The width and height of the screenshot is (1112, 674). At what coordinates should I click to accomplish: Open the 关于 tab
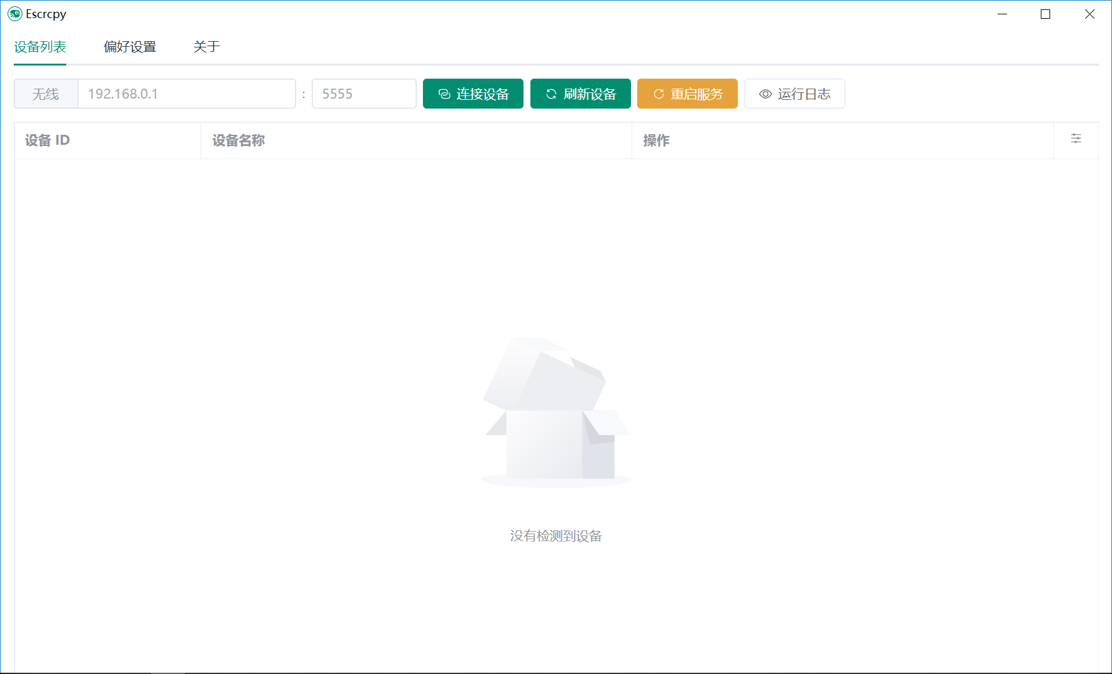[x=207, y=47]
